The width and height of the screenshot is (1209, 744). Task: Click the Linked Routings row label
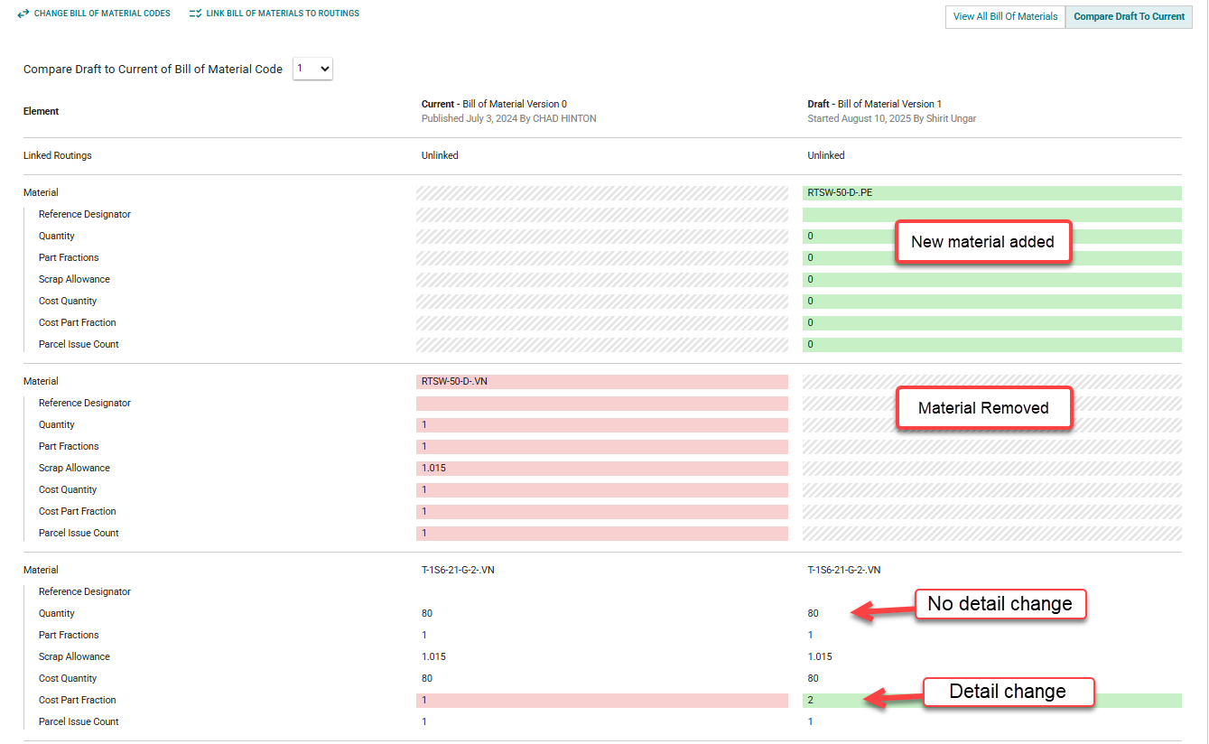coord(58,155)
